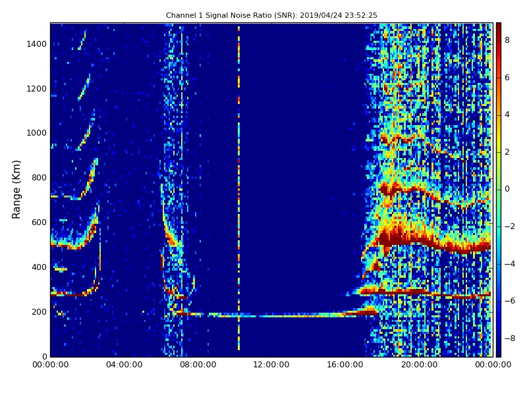Click the 12:00:00 time axis label
Screen dimensions: 527x395
click(x=271, y=365)
